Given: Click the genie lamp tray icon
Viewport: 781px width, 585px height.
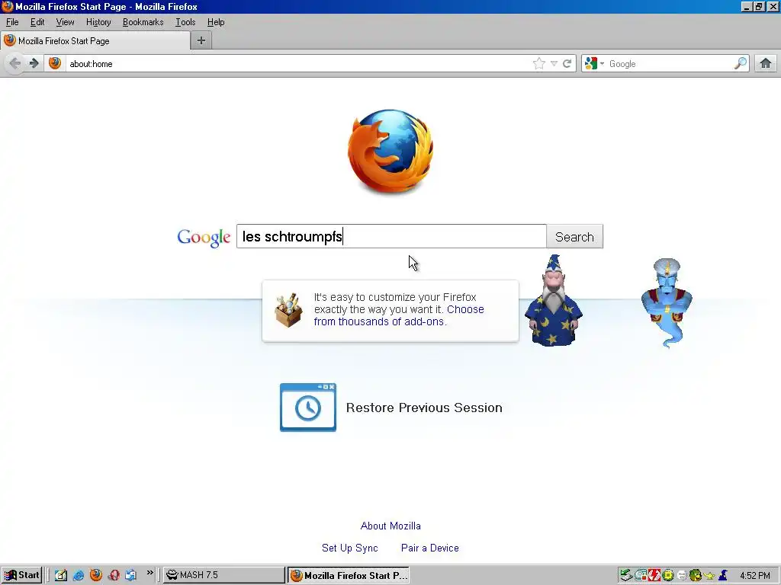Looking at the screenshot, I should 709,576.
